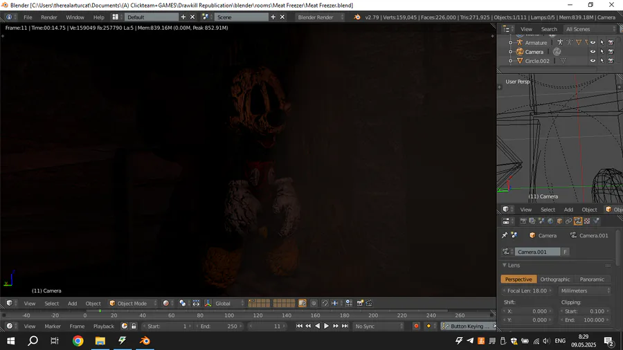Open the No Sync playback dropdown

point(378,326)
